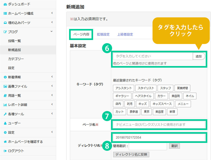Switch to the 拡張設定 tab
The height and width of the screenshot is (160, 211).
[x=103, y=34]
